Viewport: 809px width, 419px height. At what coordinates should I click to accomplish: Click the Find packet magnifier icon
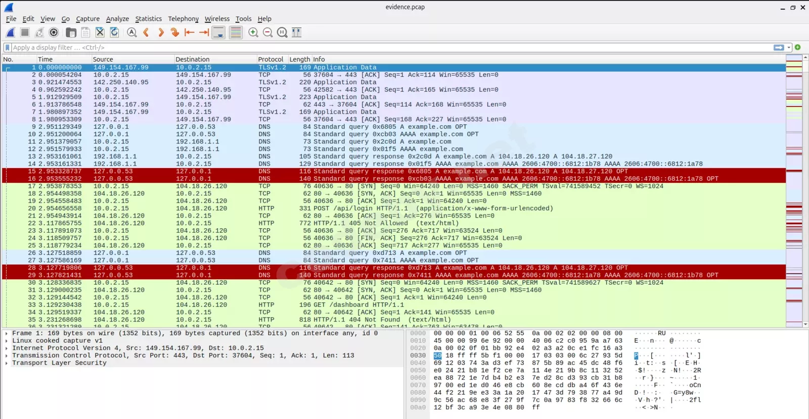[x=131, y=33]
